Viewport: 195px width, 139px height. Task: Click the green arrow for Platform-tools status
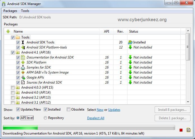coord(130,47)
